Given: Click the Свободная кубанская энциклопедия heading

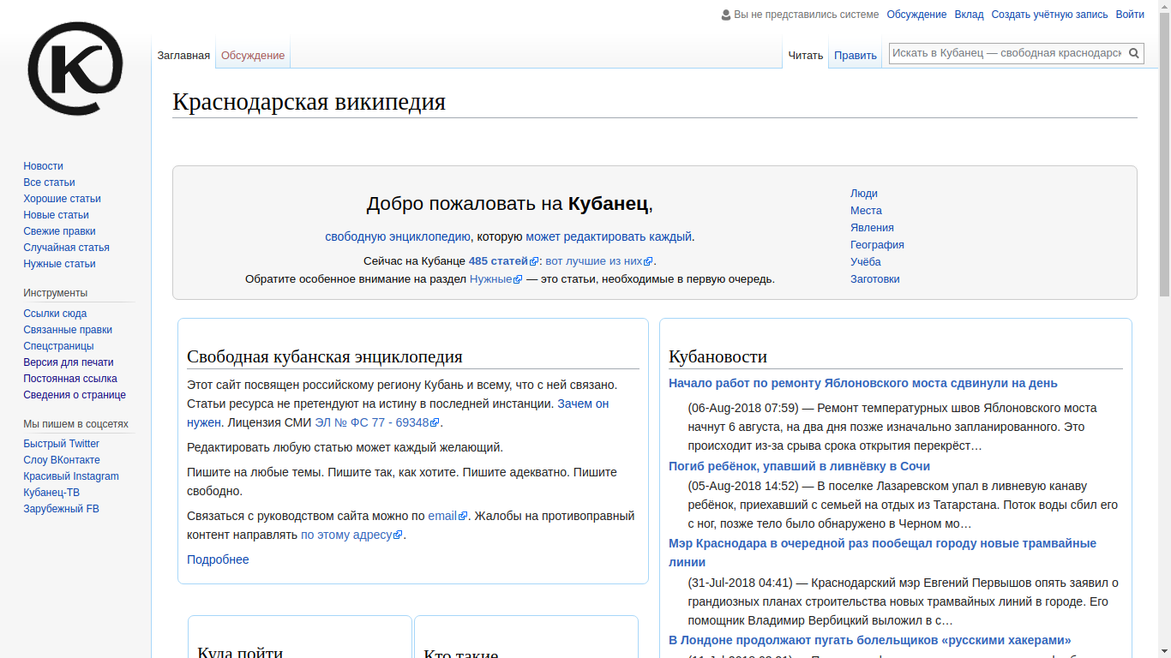Looking at the screenshot, I should (324, 356).
